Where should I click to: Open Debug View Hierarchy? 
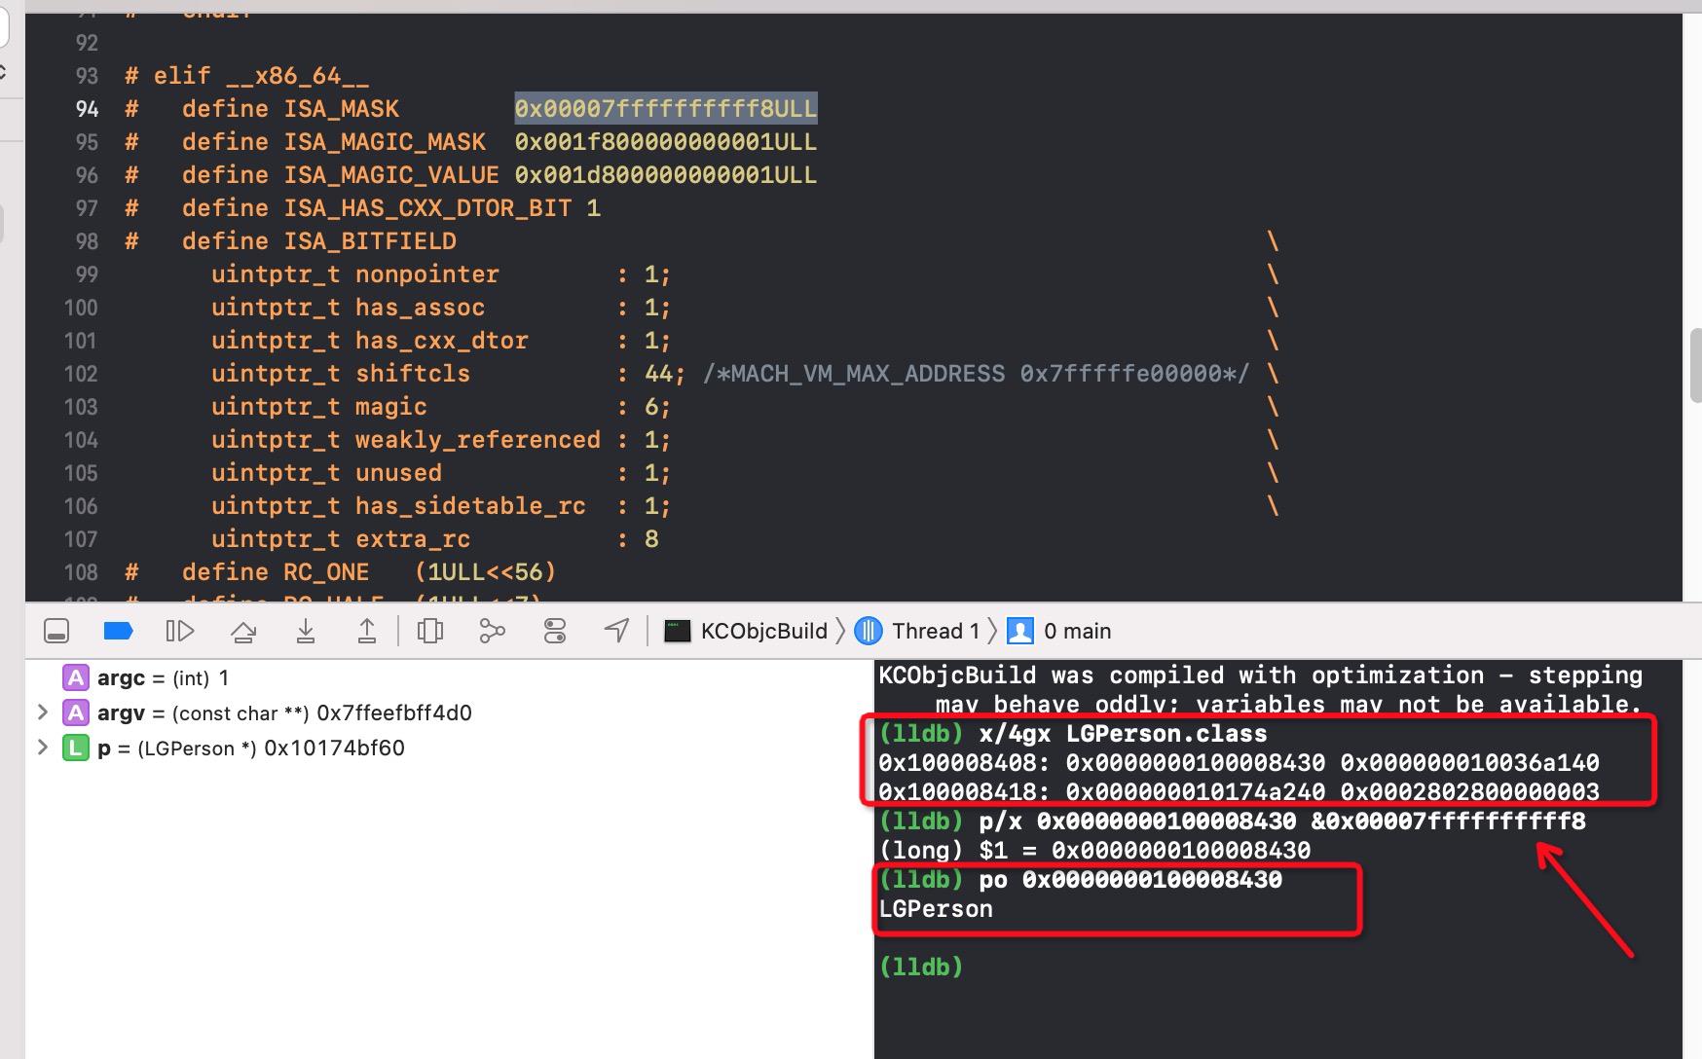(x=430, y=632)
